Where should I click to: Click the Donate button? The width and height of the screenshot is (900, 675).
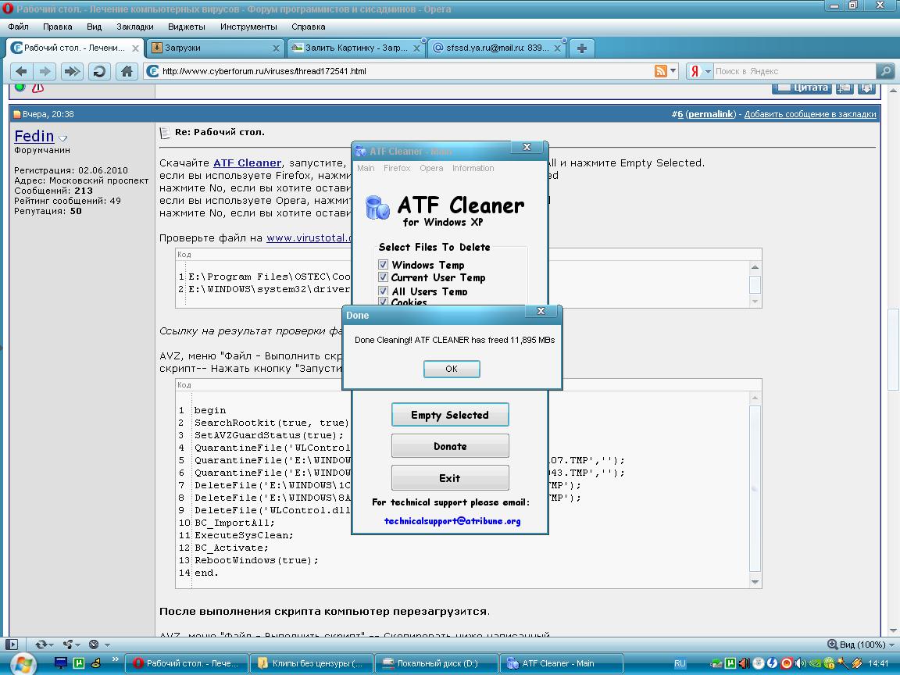(450, 446)
